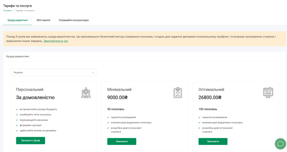Click checkmark beside 'встановлюйте розмір бюджету'
Screen dimensions: 287x152
(17, 109)
